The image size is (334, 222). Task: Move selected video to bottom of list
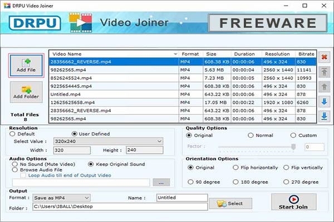point(324,116)
